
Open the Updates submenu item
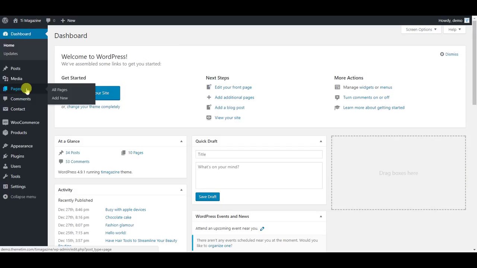[x=10, y=54]
